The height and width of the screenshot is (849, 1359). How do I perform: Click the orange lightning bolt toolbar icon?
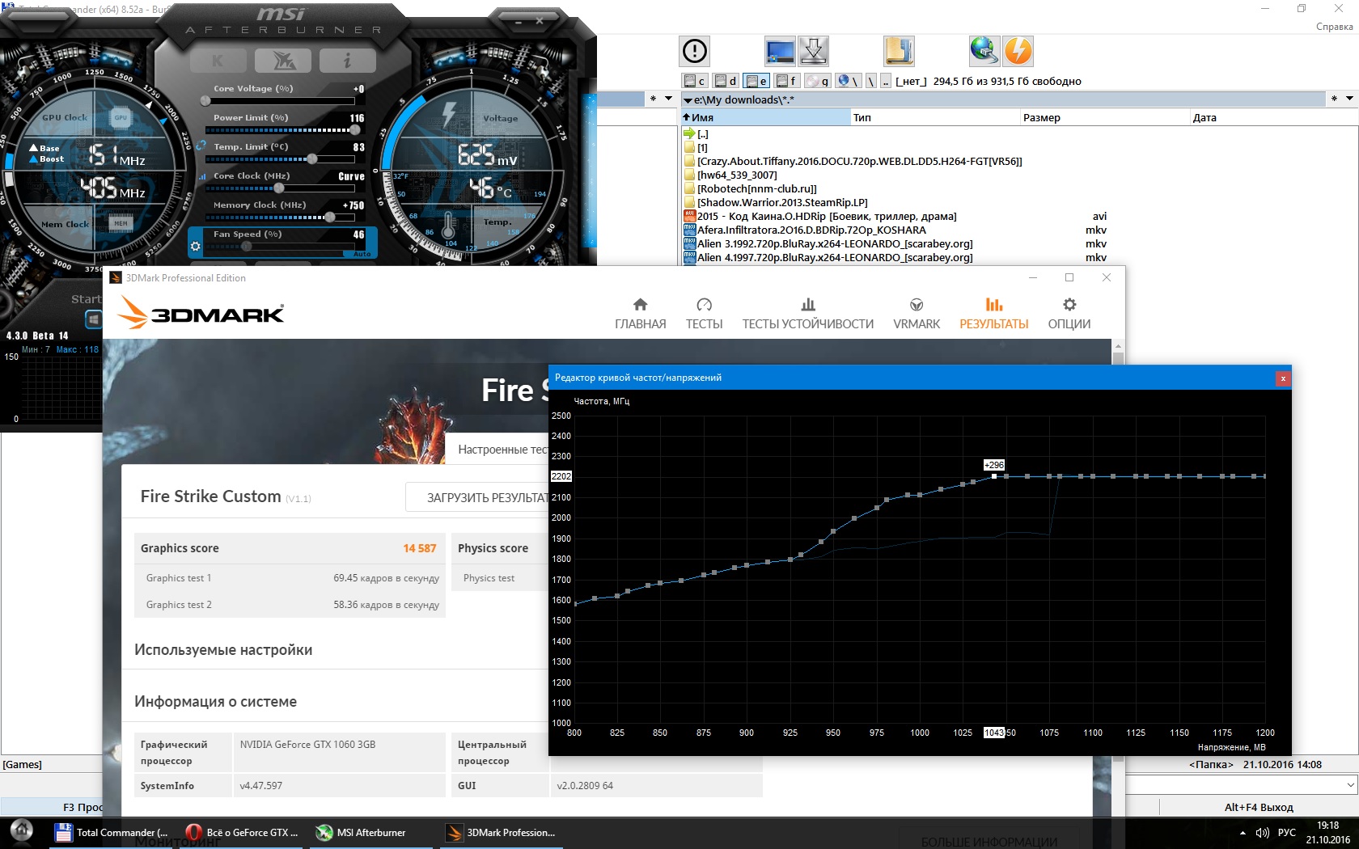1018,51
